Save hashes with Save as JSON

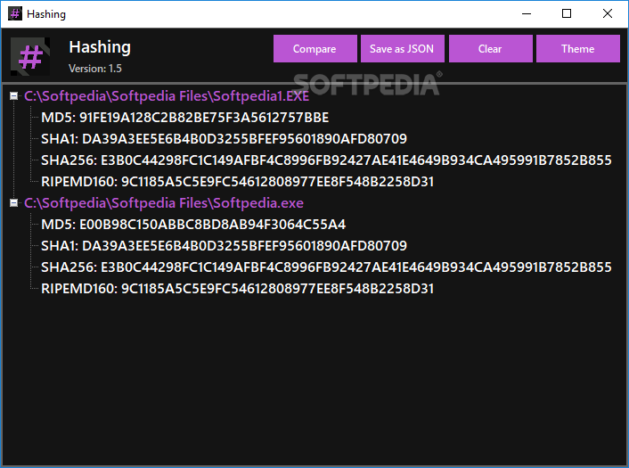pos(403,48)
